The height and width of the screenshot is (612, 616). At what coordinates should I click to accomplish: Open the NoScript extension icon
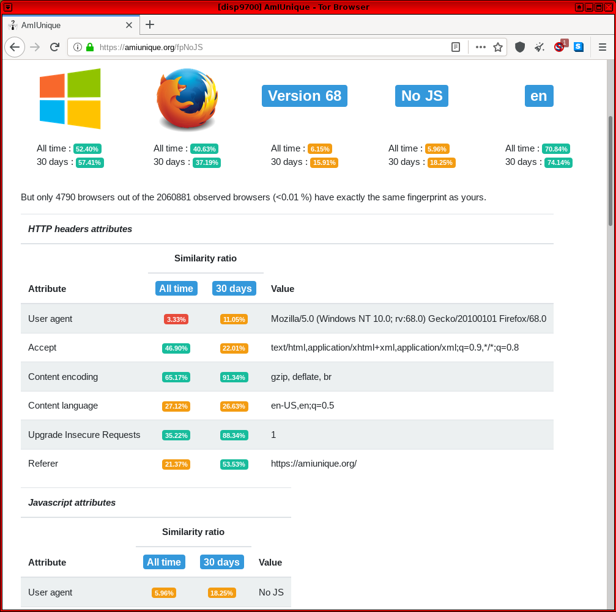(x=559, y=47)
